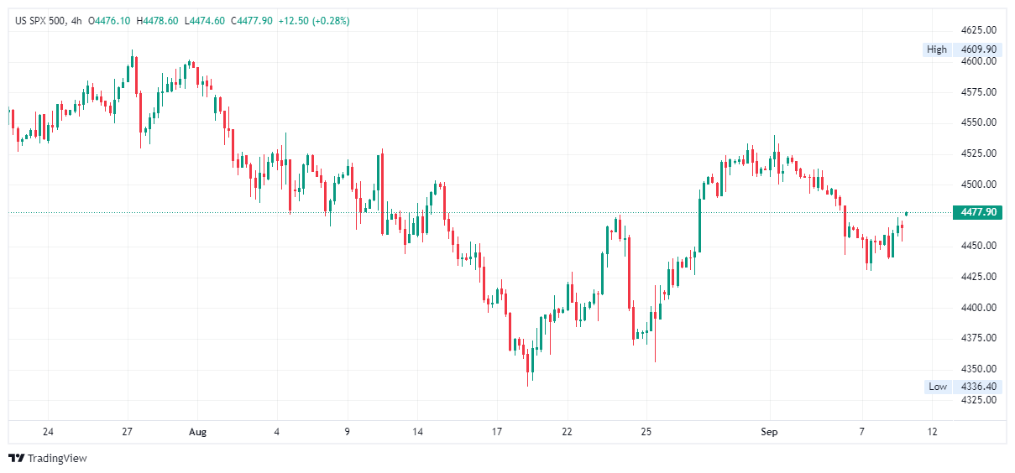Viewport: 1015px width, 473px height.
Task: Select the High label tag on price axis
Action: pyautogui.click(x=936, y=49)
